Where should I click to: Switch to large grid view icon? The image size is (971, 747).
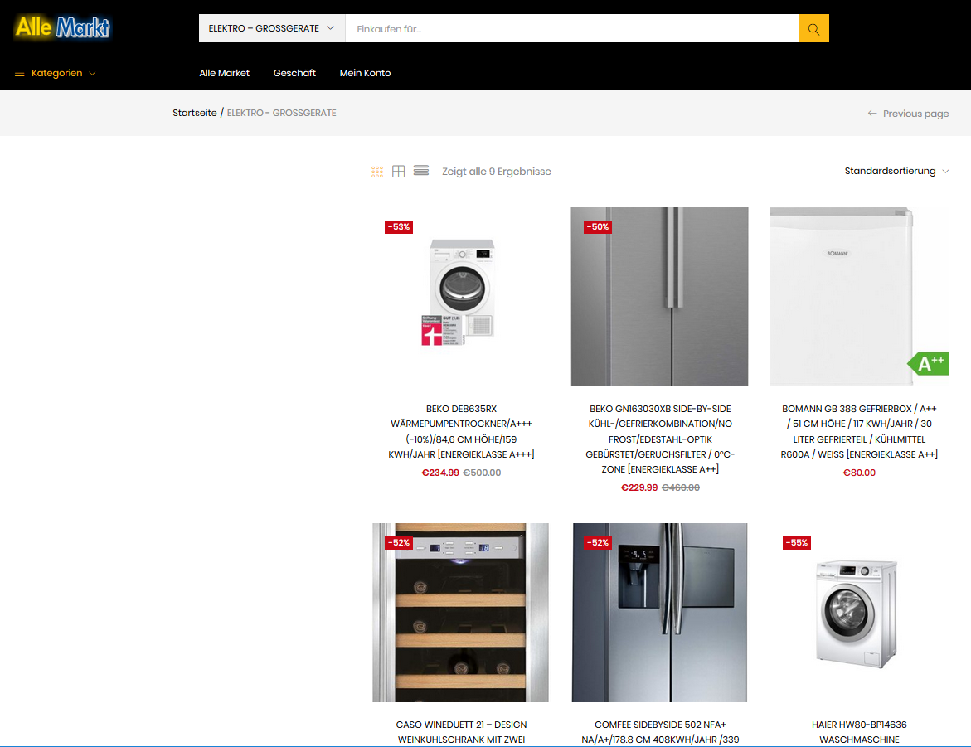tap(399, 172)
